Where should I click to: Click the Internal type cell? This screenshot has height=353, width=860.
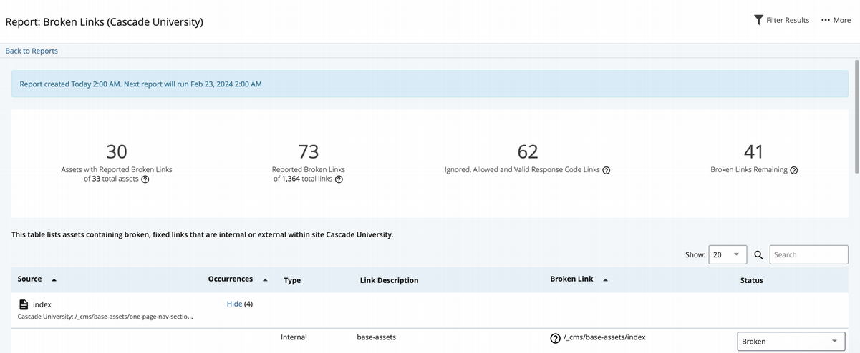[294, 337]
